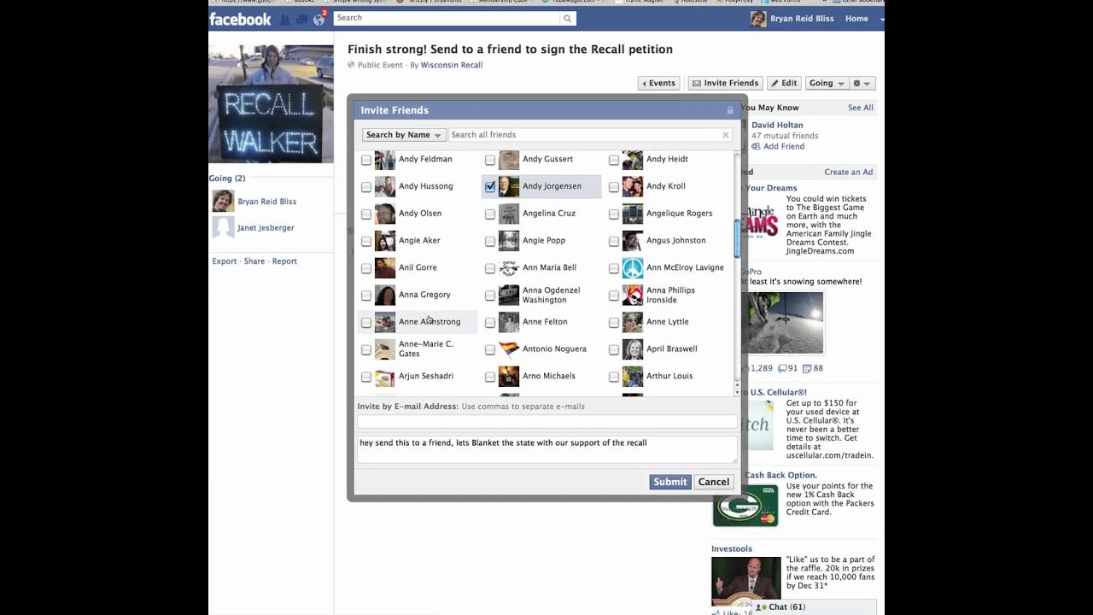Click See All in People You May Know
Screen dimensions: 1093x615
tap(861, 108)
